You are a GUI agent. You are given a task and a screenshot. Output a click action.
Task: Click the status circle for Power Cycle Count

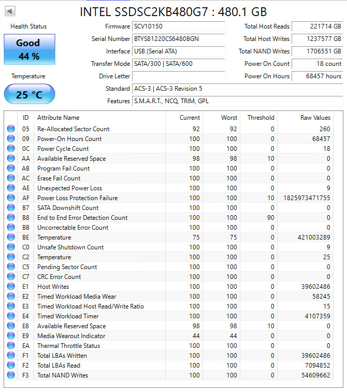[x=11, y=148]
